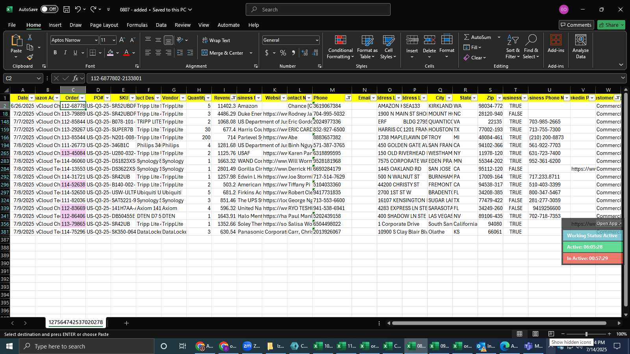Toggle Wrap Text

216,40
